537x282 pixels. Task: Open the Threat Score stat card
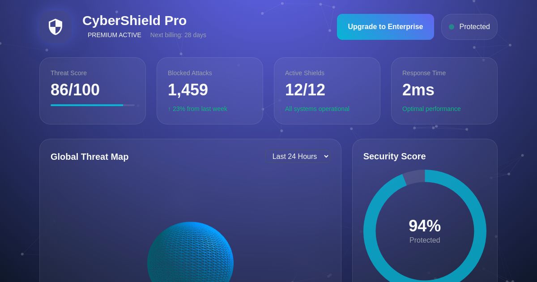[93, 90]
